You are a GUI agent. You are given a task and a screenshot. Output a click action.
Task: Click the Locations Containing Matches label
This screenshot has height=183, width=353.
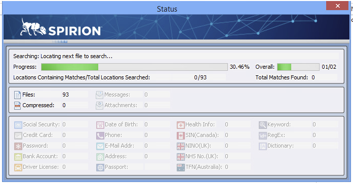pyautogui.click(x=82, y=77)
